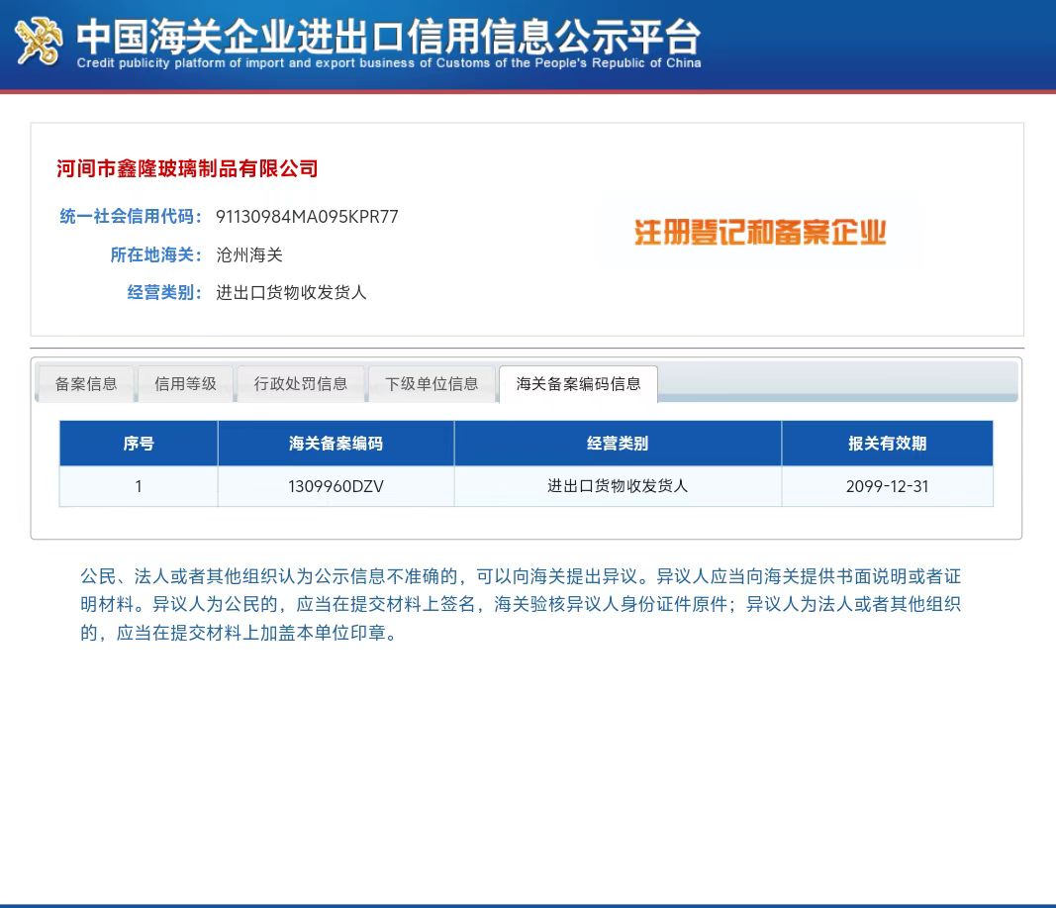
Task: Click the 注册登记和备案企业 status badge
Action: [760, 233]
